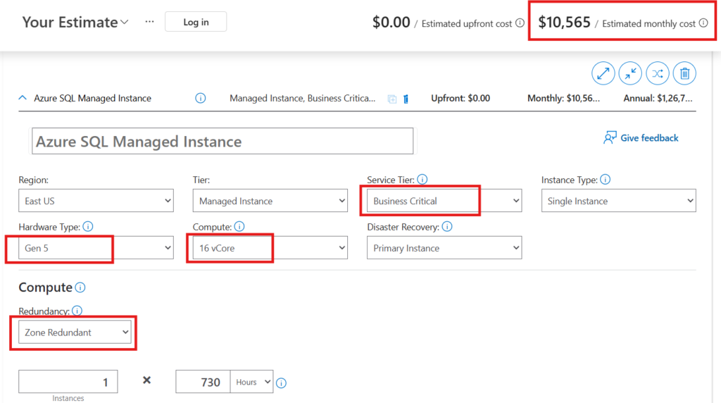
Task: Click the 730 hours input field
Action: [203, 382]
